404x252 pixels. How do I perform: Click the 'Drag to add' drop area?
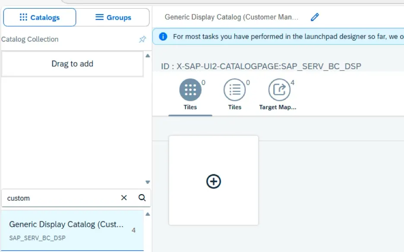(x=72, y=64)
